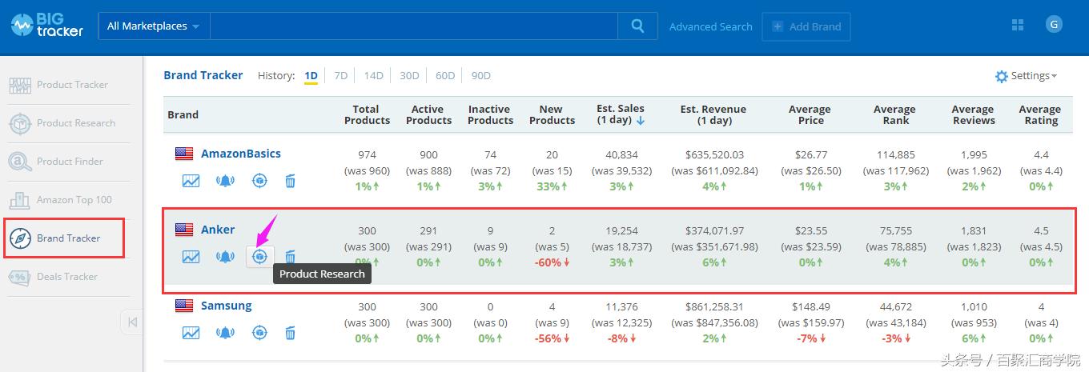The image size is (1089, 372).
Task: Click the alert bell icon for AmazonBasics
Action: [x=225, y=181]
